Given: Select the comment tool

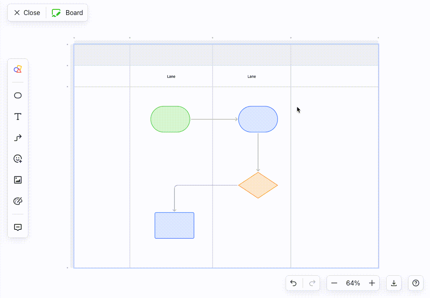Looking at the screenshot, I should [17, 227].
